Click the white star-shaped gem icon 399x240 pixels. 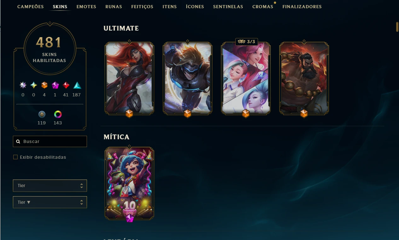(x=23, y=85)
